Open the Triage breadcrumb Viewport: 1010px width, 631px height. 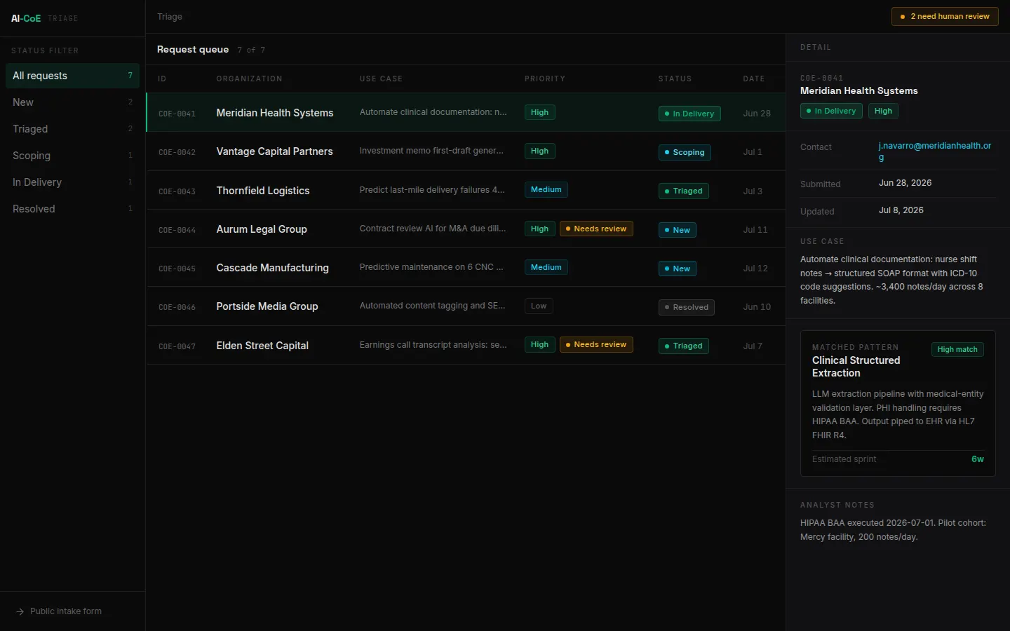[170, 16]
